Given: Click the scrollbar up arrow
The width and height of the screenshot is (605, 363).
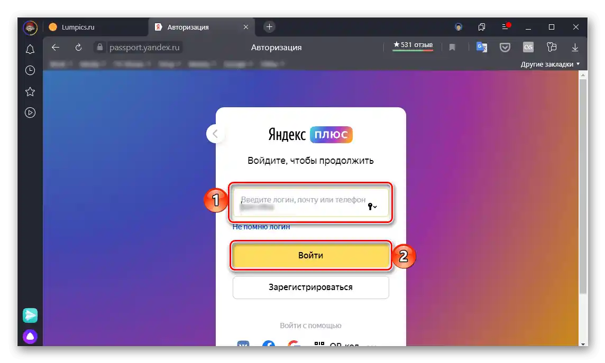Looking at the screenshot, I should tap(583, 75).
